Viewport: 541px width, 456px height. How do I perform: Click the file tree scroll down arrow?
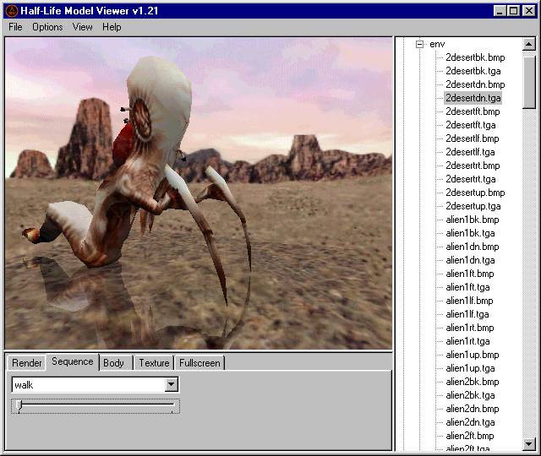click(529, 443)
